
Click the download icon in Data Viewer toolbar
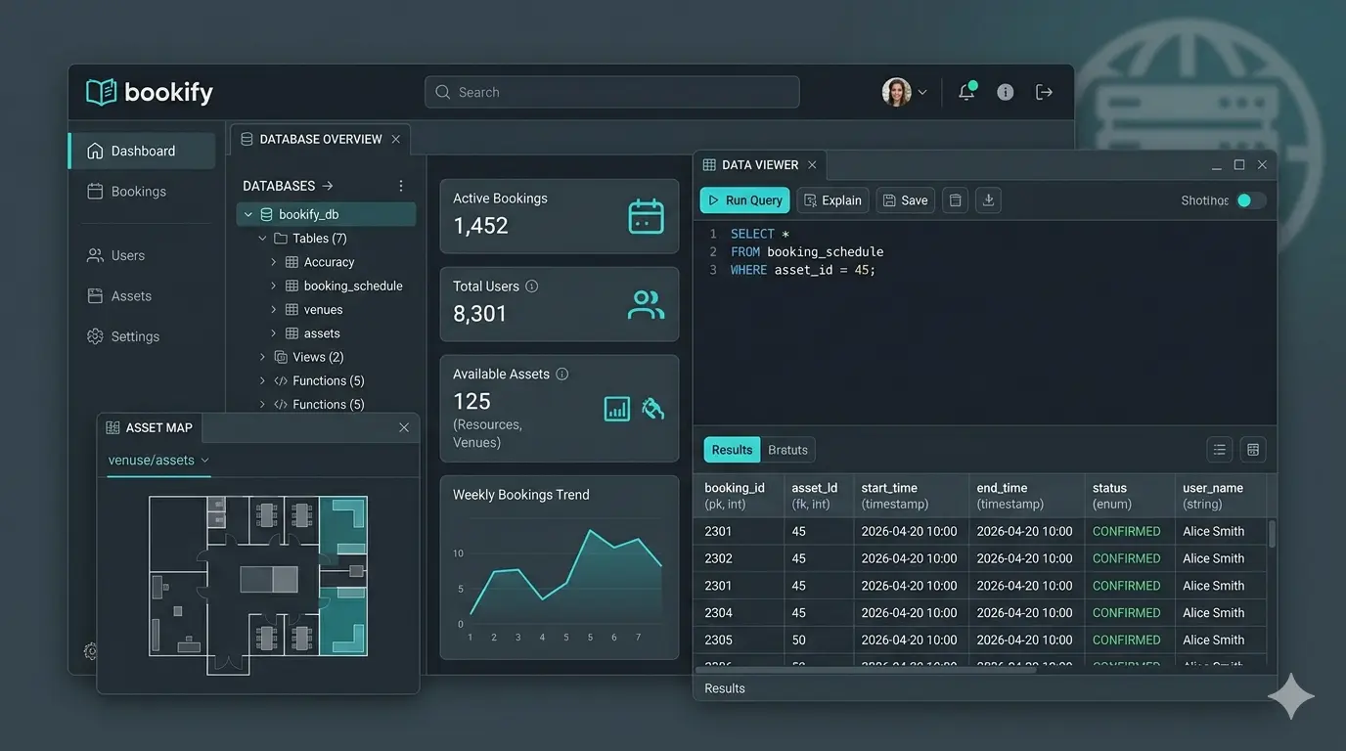(x=988, y=199)
